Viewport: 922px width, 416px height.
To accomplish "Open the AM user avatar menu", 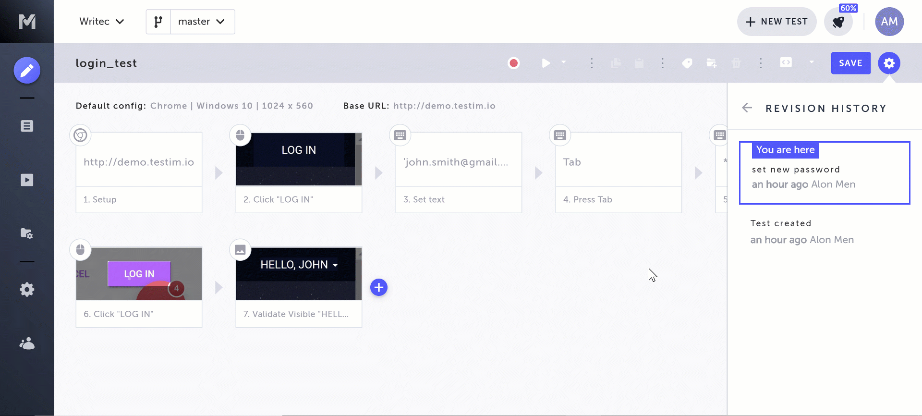I will coord(889,22).
